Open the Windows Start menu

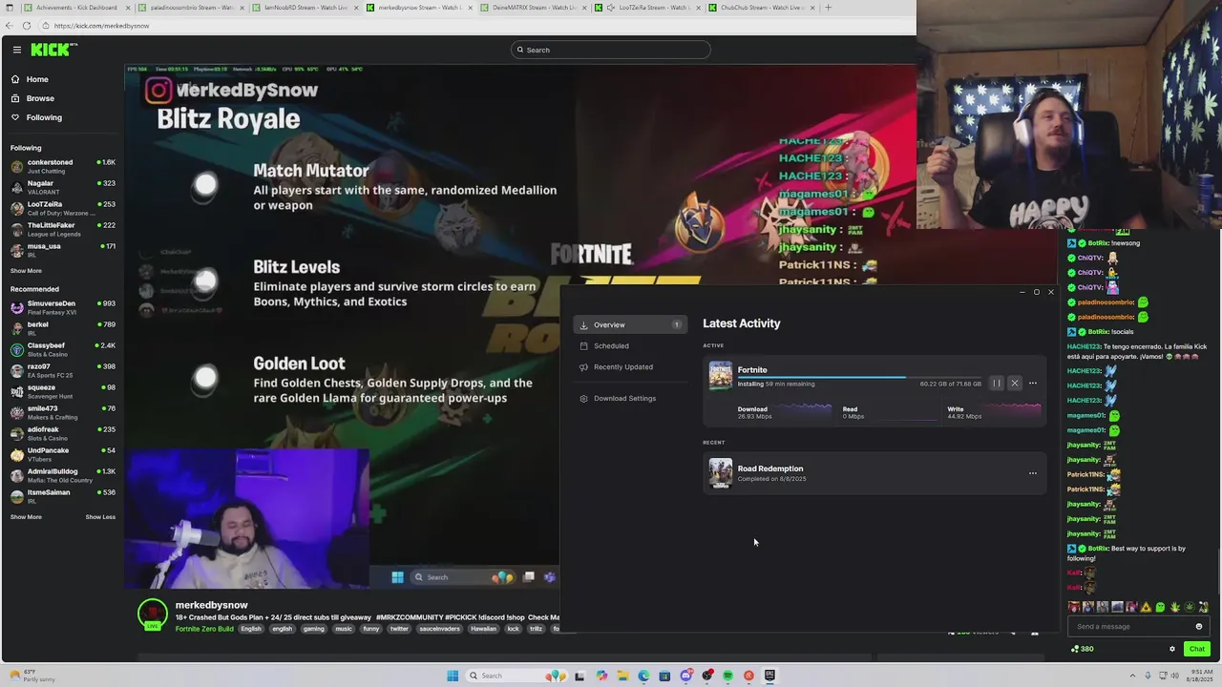453,676
